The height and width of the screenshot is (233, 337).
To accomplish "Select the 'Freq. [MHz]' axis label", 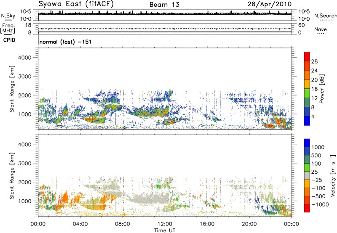I will click(8, 29).
